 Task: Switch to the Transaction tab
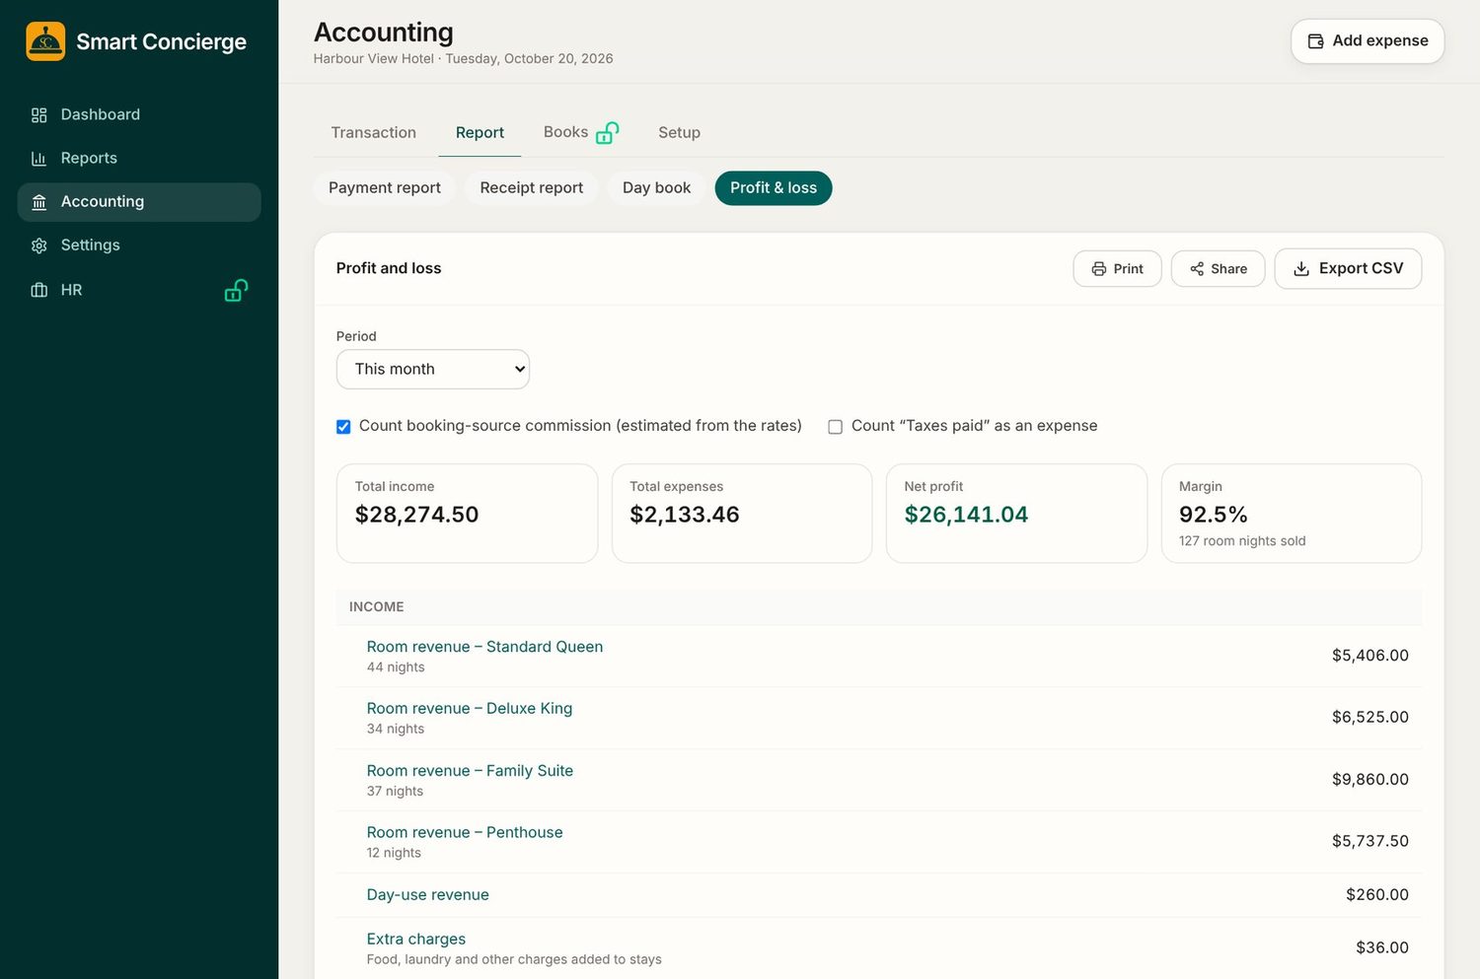[x=374, y=133]
